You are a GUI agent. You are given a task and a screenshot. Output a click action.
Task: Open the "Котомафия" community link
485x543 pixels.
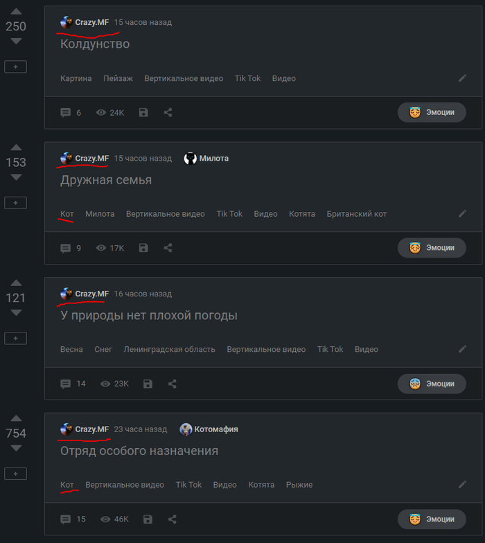(x=215, y=429)
